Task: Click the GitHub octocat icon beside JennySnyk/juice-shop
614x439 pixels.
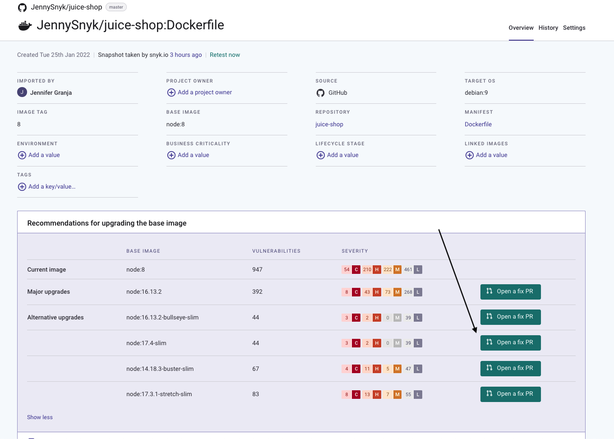Action: click(22, 8)
